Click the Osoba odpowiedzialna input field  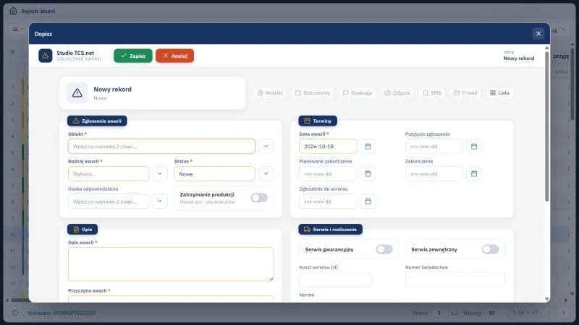(x=109, y=201)
